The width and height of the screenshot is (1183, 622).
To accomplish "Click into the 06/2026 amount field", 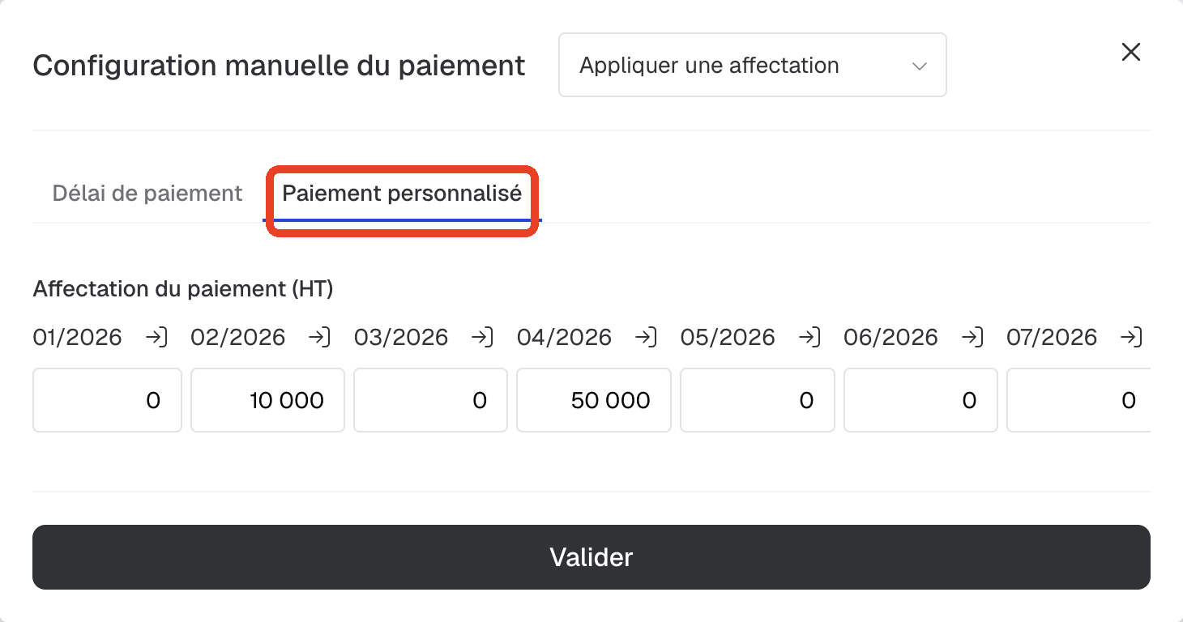I will point(920,400).
